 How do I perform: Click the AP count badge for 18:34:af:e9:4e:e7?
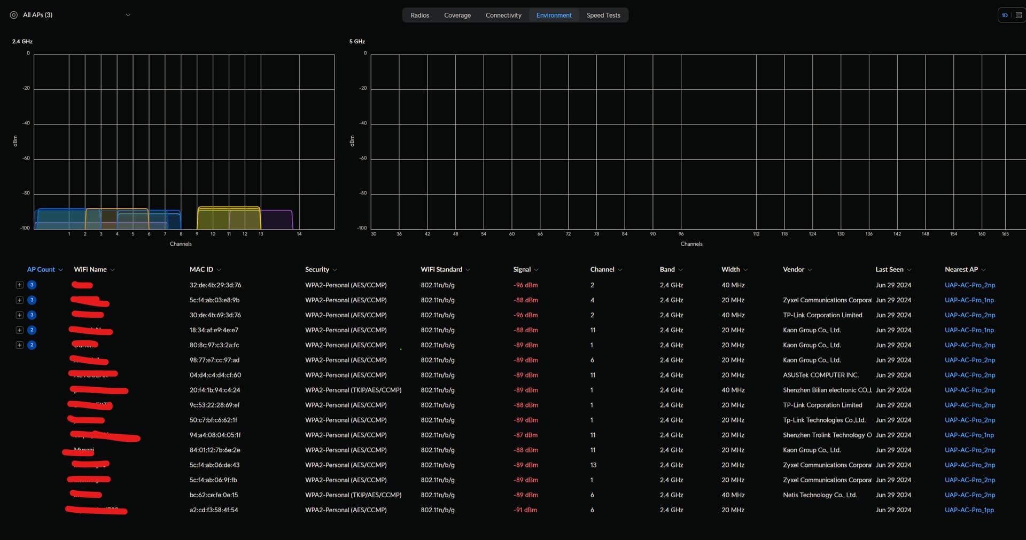(32, 330)
